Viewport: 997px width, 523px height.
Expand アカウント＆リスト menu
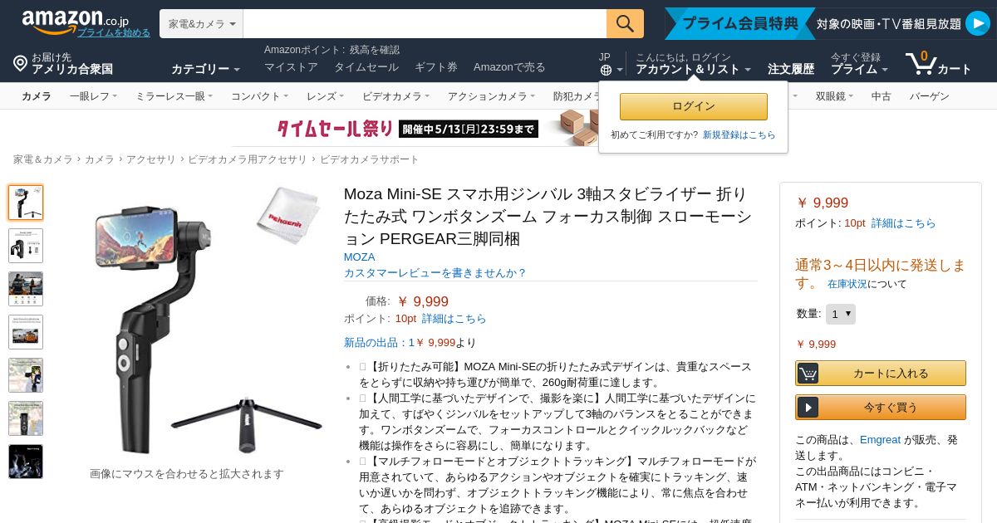[x=693, y=70]
